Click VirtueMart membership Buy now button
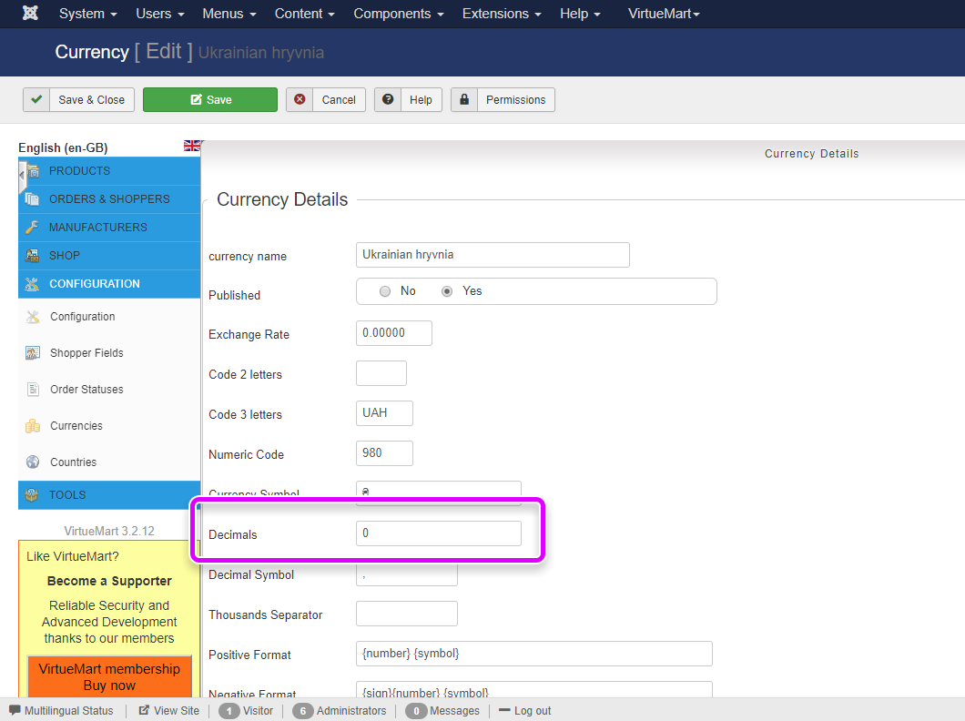This screenshot has width=965, height=721. tap(109, 676)
